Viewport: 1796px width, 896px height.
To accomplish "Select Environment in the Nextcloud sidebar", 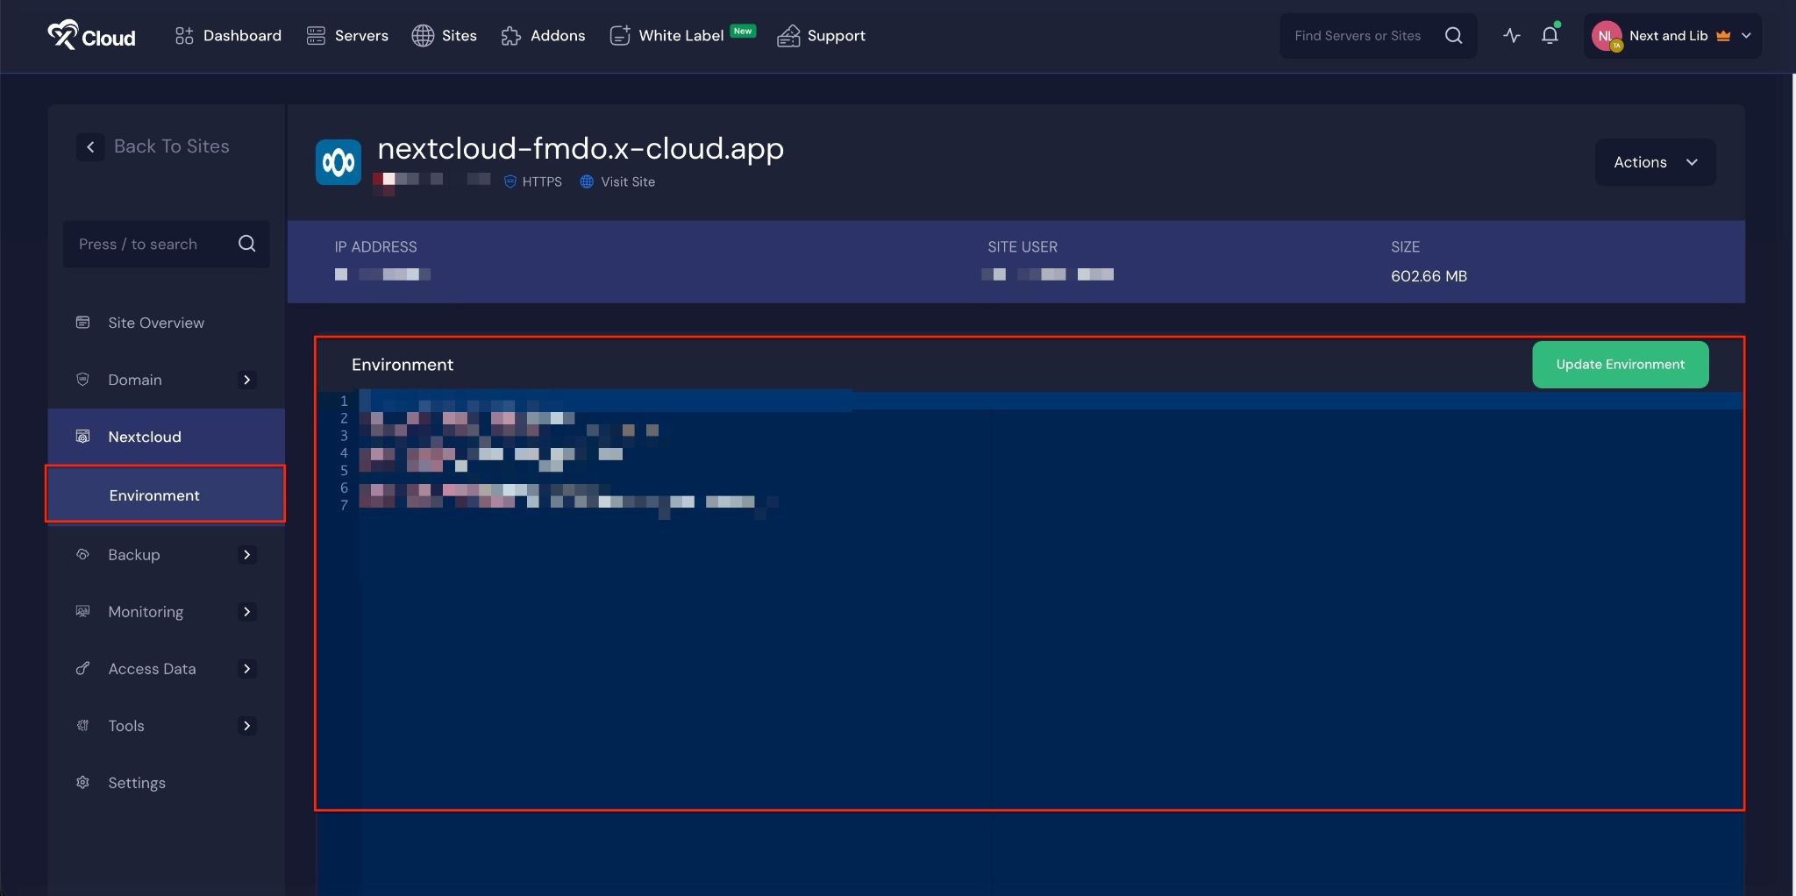I will (x=154, y=494).
